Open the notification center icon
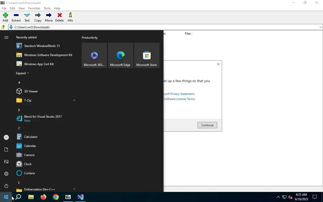323x202 pixels. tap(315, 197)
